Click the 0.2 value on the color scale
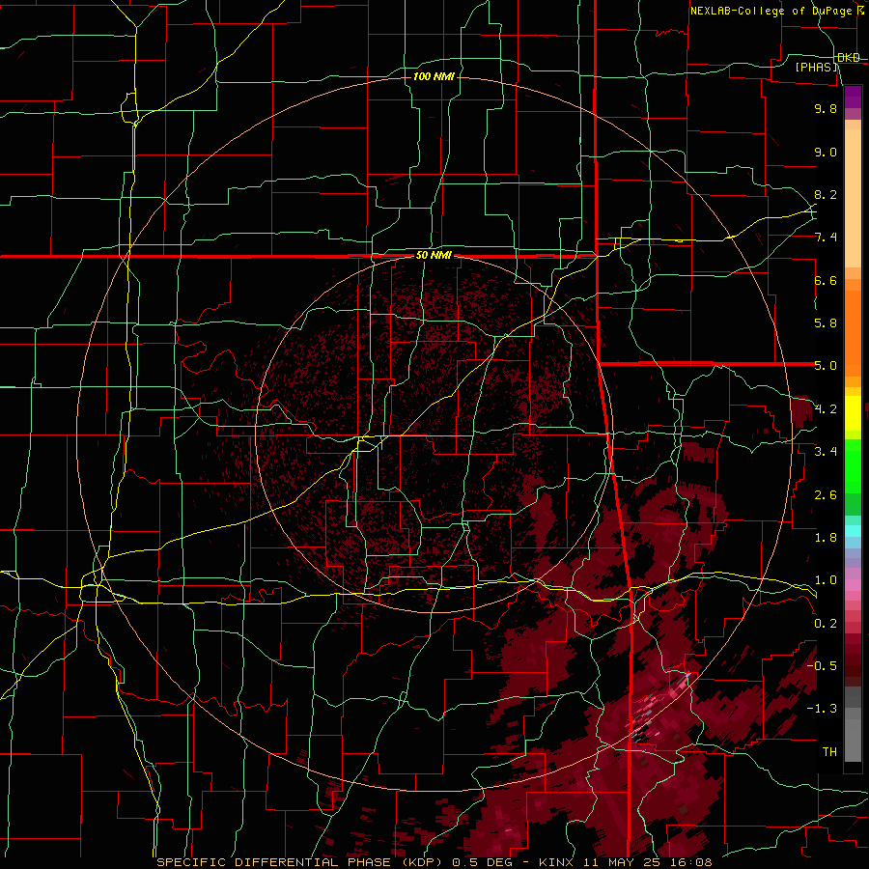Viewport: 869px width, 869px height. [x=826, y=624]
